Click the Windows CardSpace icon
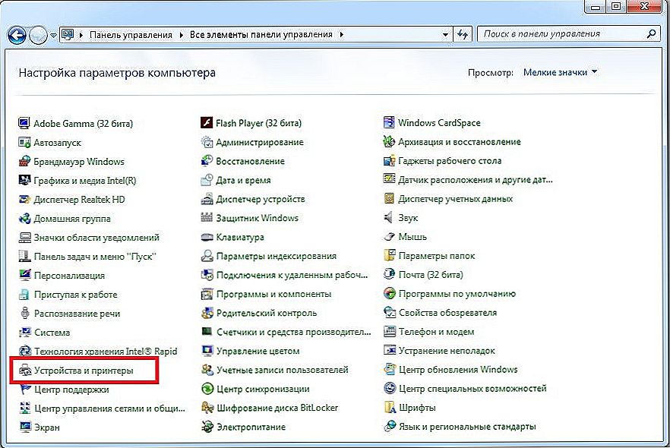The image size is (670, 448). pos(389,122)
